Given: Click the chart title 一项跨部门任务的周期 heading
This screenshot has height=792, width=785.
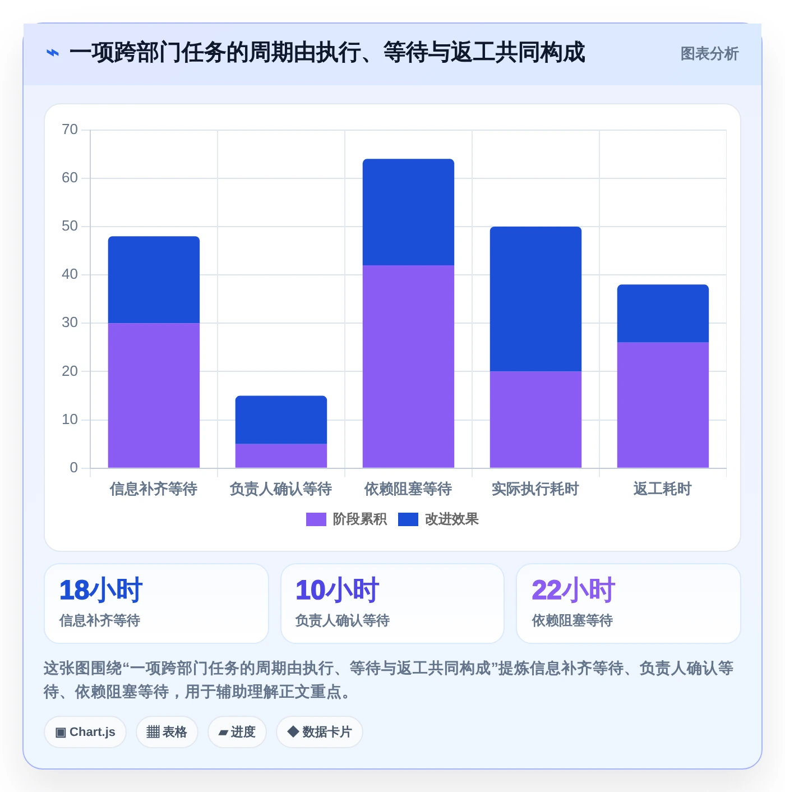Looking at the screenshot, I should [327, 53].
